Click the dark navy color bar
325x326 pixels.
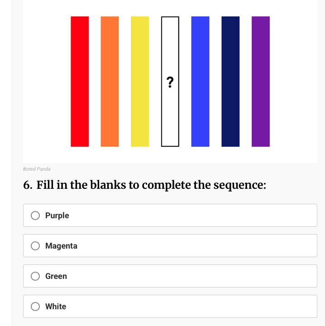[230, 81]
